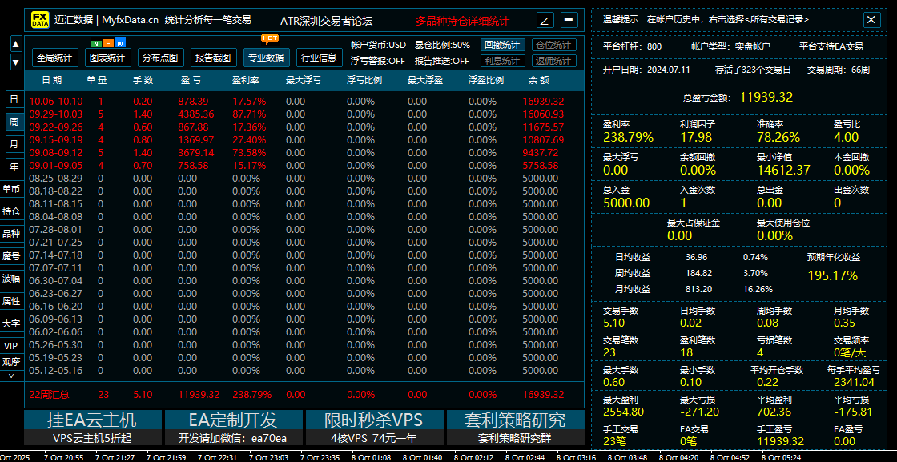
Task: Switch to 月 monthly view
Action: (14, 143)
